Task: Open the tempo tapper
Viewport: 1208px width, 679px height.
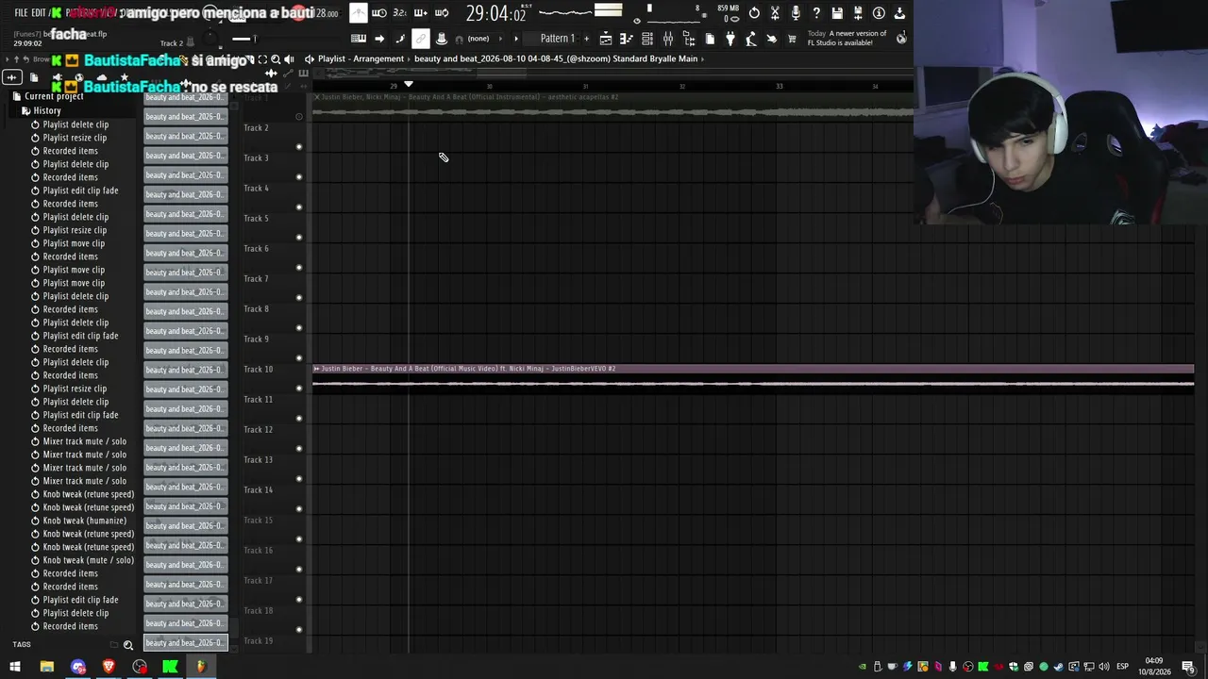Action: click(751, 39)
